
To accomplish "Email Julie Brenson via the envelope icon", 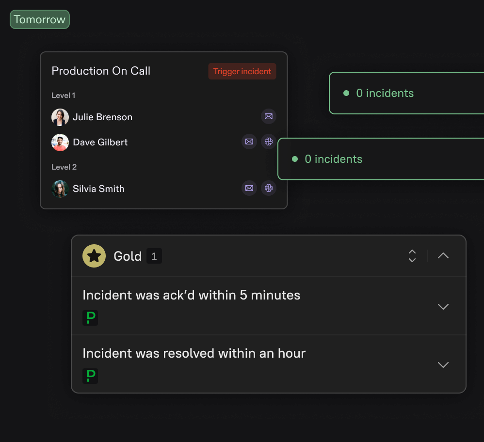I will click(x=269, y=116).
